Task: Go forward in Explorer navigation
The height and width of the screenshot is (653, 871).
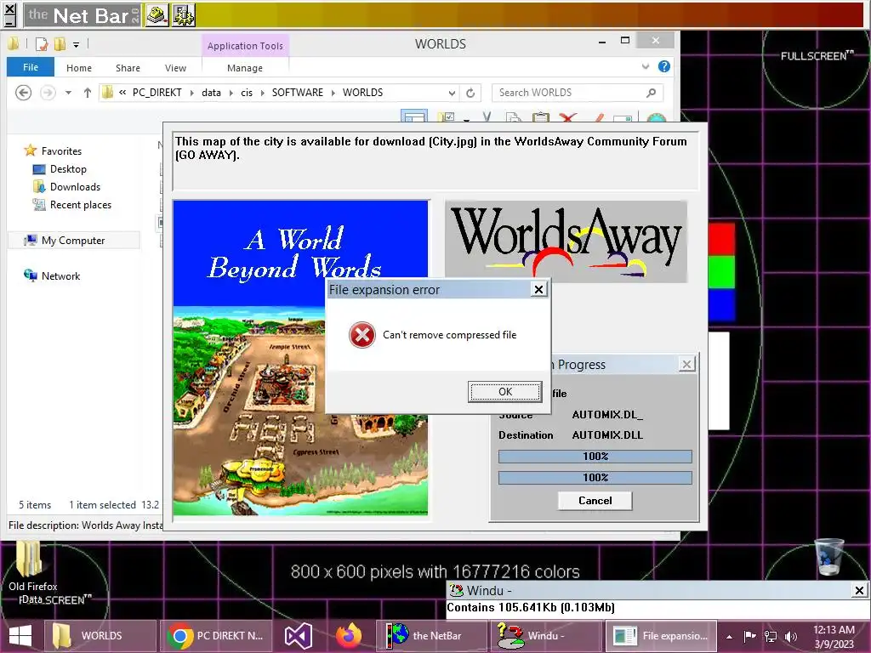Action: click(48, 92)
